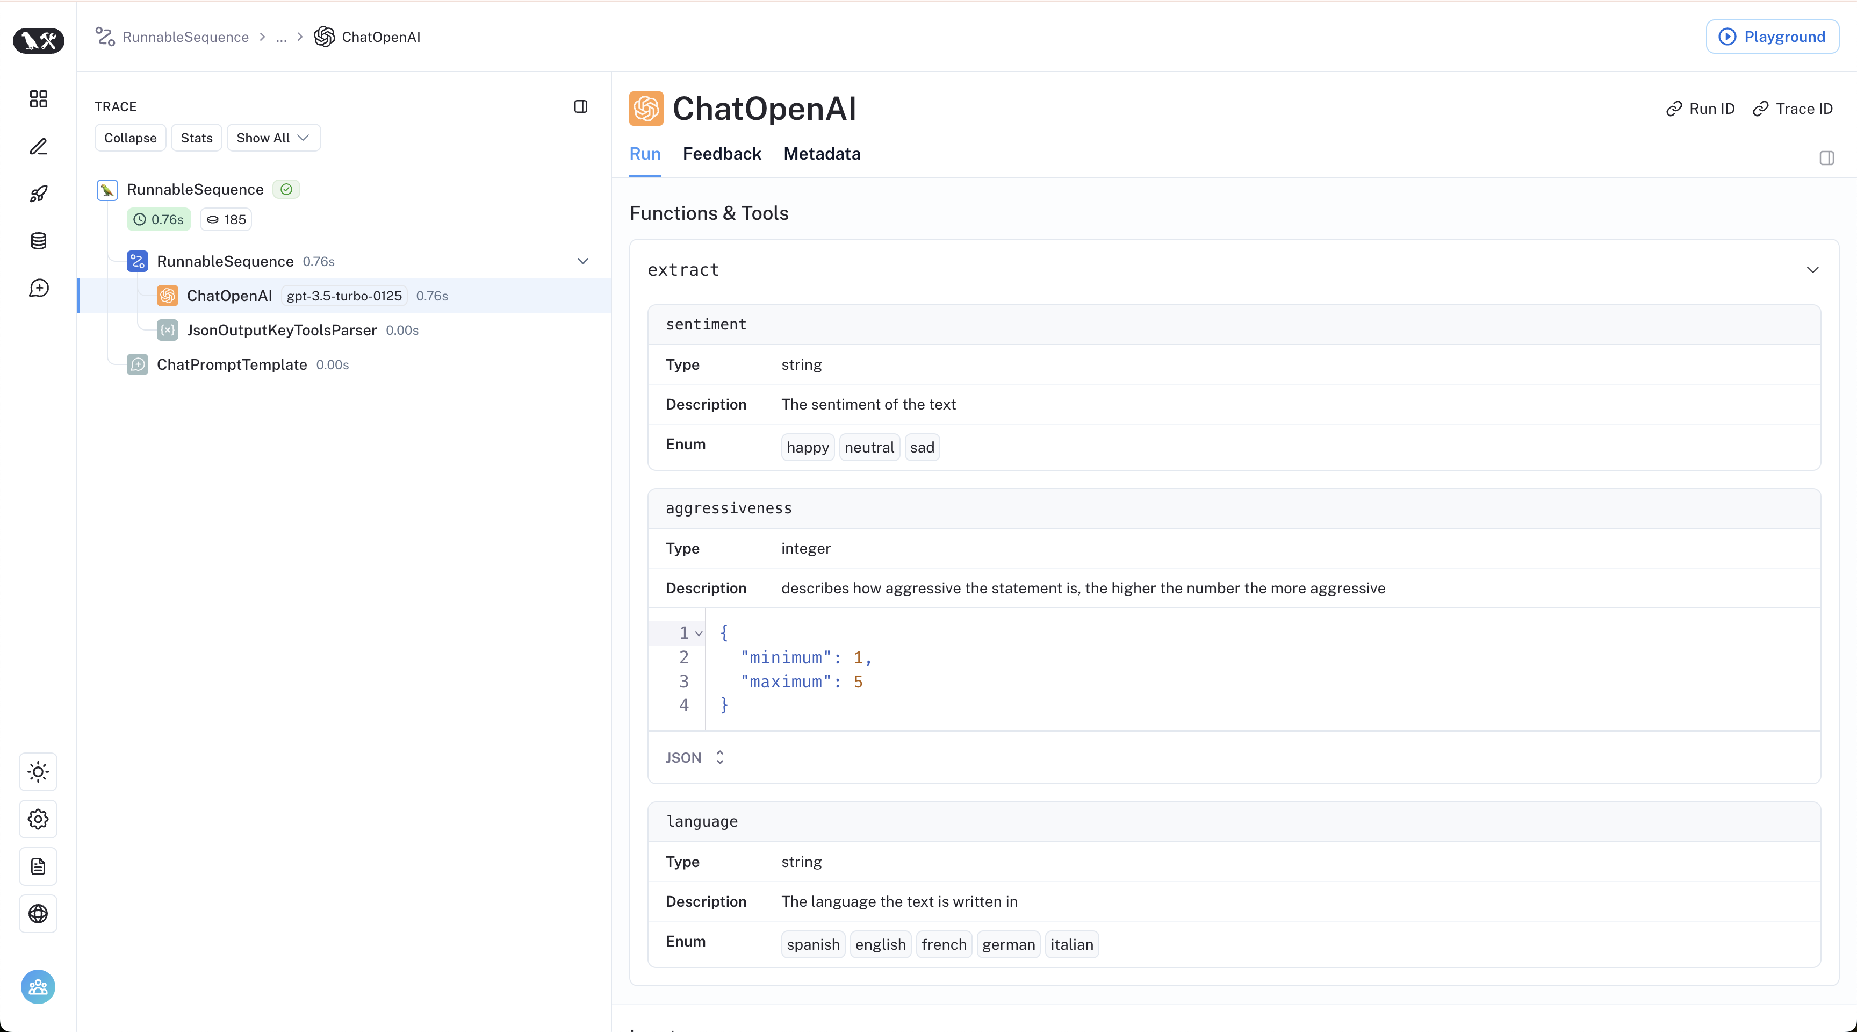This screenshot has height=1032, width=1857.
Task: Click the Playground button
Action: click(x=1772, y=37)
